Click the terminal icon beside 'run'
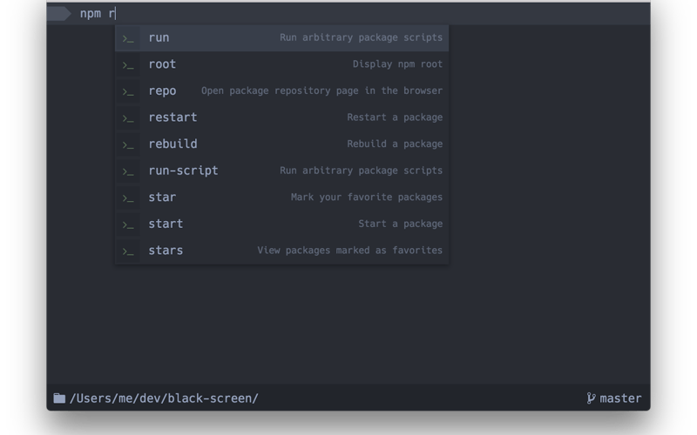Screen dimensions: 697x435 click(x=128, y=39)
